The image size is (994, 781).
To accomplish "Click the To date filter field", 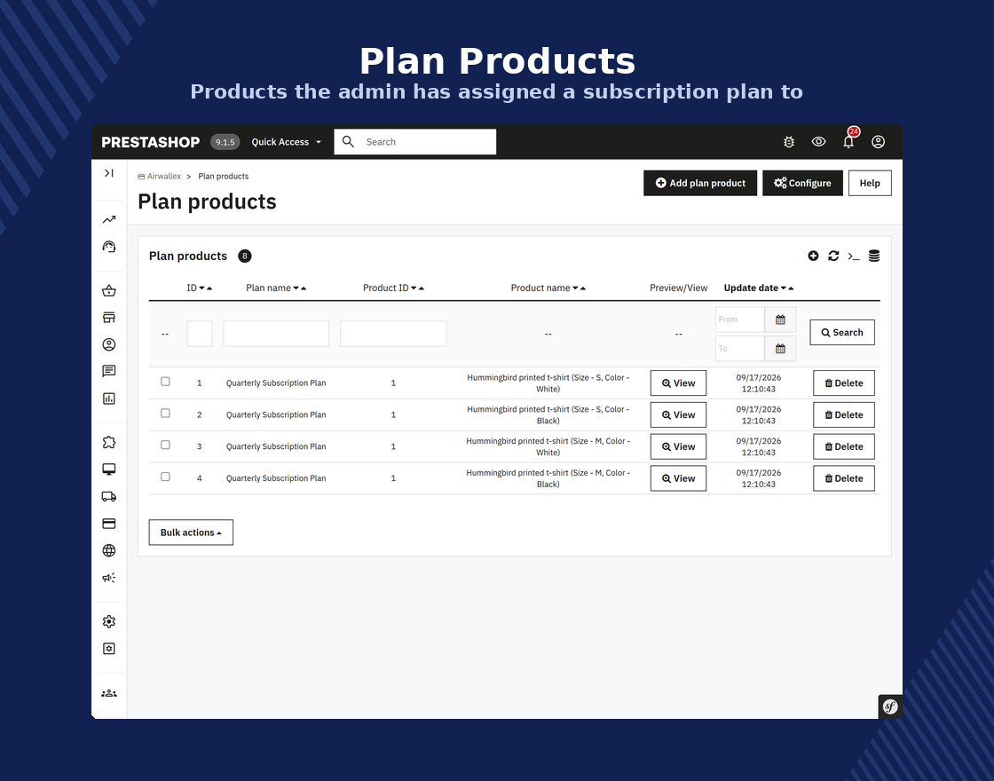I will coord(740,349).
